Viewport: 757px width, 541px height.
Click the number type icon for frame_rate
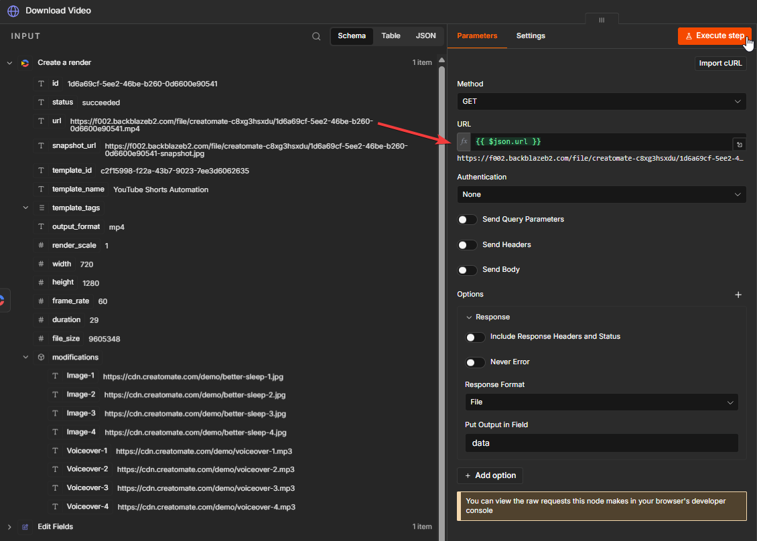pos(41,301)
